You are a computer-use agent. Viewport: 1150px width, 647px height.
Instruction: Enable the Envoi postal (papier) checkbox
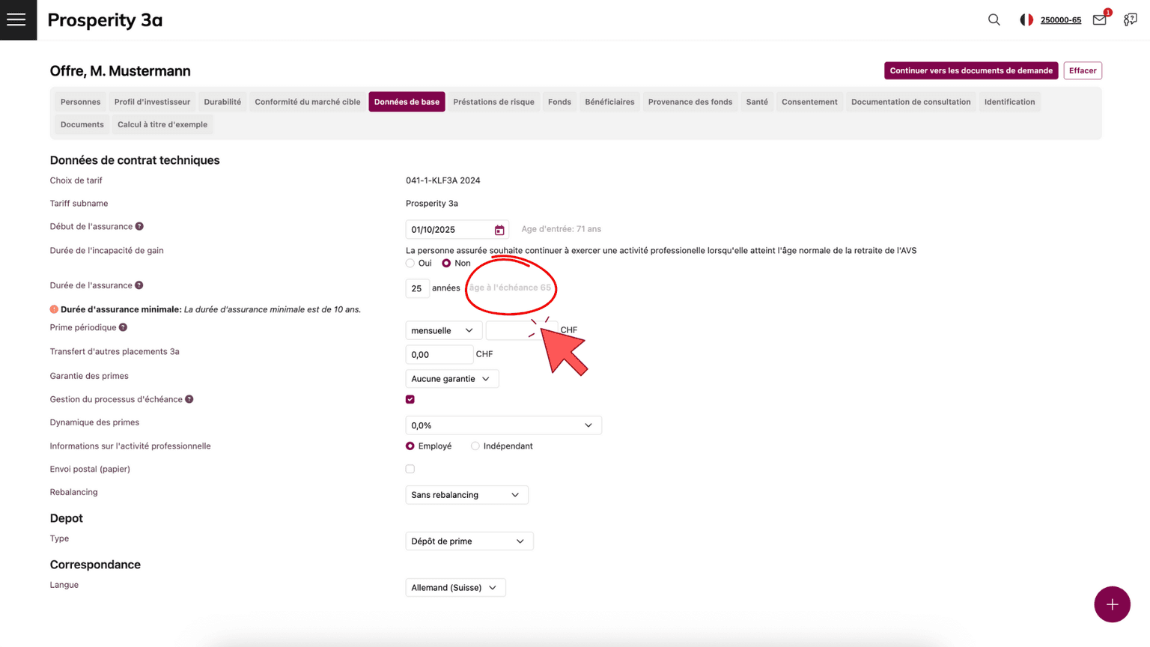410,470
